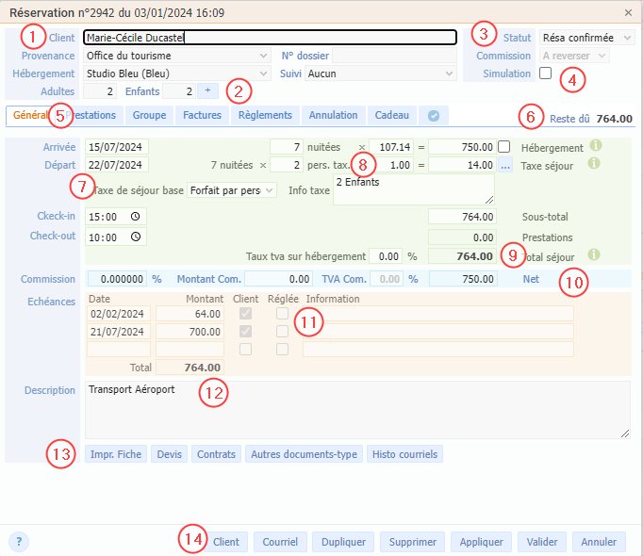The image size is (643, 556).
Task: Open the checkmark icon tab after Cadeau
Action: coord(434,115)
